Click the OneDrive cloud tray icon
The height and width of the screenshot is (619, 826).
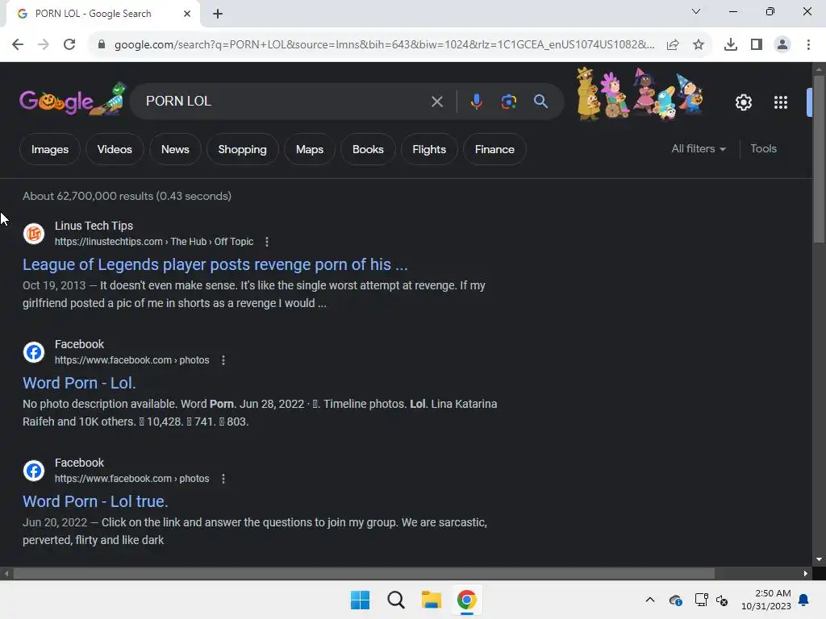coord(675,600)
